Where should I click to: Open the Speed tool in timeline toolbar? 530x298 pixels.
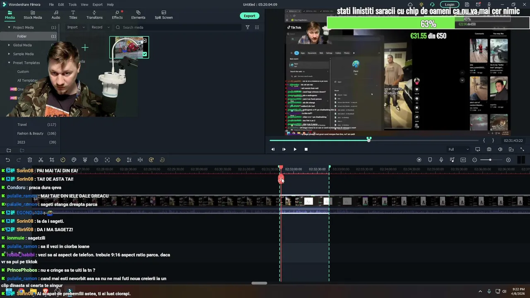click(63, 160)
